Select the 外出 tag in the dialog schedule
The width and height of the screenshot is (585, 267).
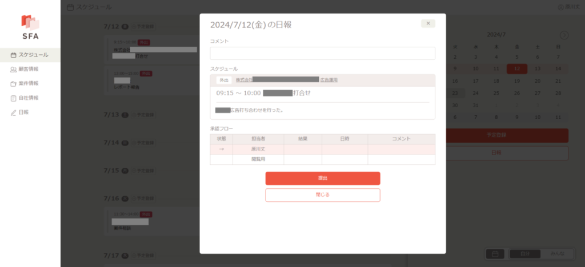(x=224, y=80)
